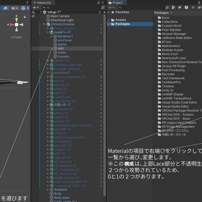Open the VRChat SDK - Avatars folder

coord(175,115)
